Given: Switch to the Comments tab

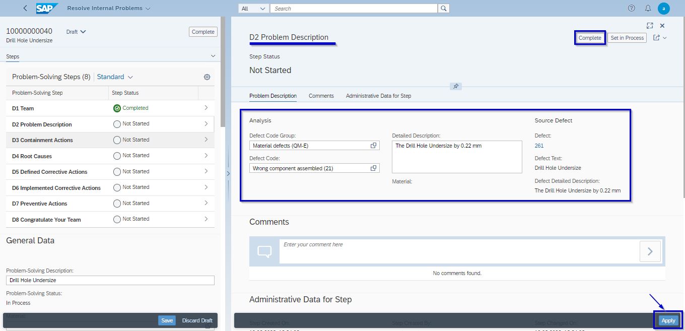Looking at the screenshot, I should tap(321, 96).
